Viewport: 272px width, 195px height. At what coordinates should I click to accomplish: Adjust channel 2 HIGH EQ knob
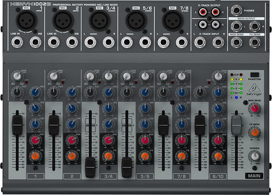coord(72,92)
